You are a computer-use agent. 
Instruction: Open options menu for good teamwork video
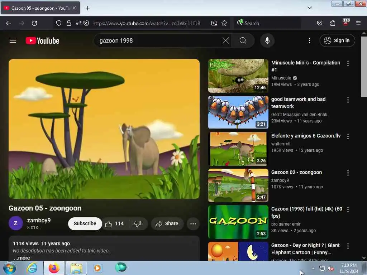point(348,100)
